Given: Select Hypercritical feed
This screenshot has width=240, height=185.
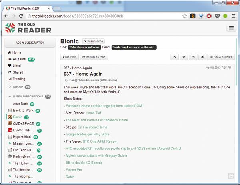Looking at the screenshot, I should pyautogui.click(x=22, y=137).
